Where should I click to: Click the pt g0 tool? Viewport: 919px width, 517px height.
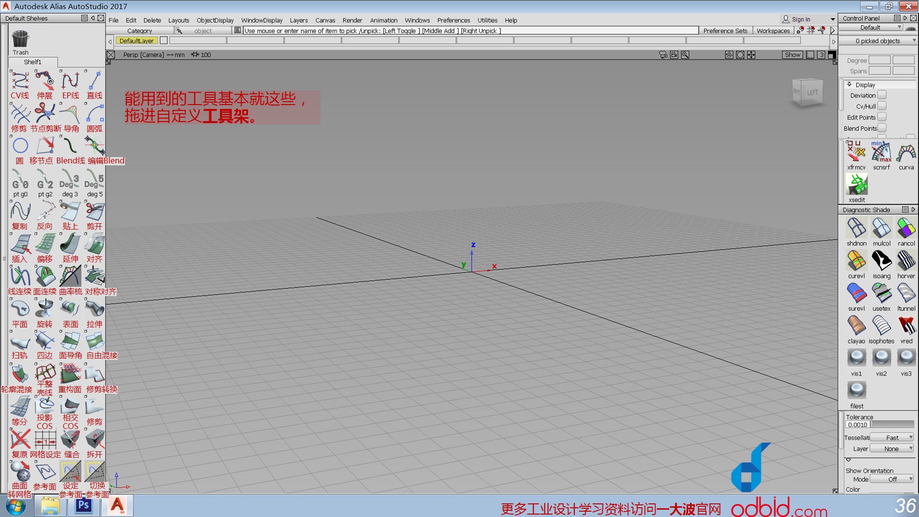[20, 179]
